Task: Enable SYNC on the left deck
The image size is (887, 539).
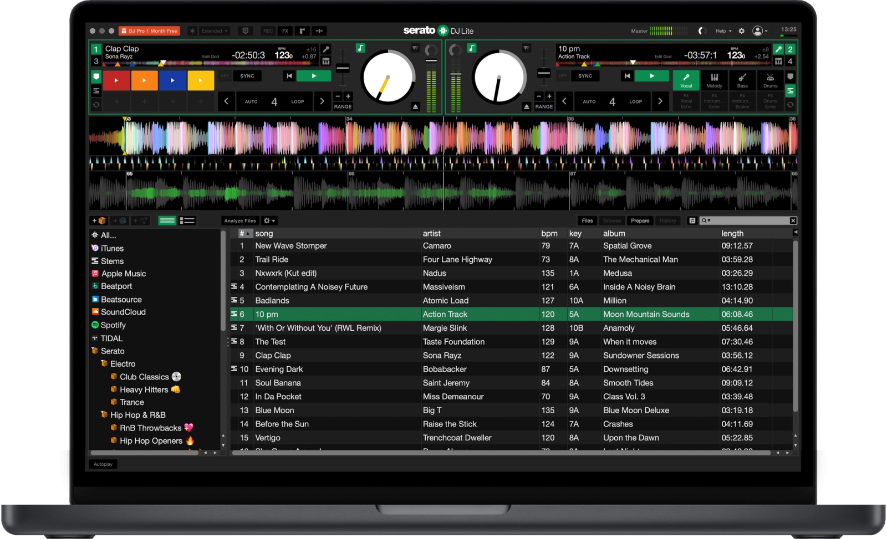Action: [247, 76]
